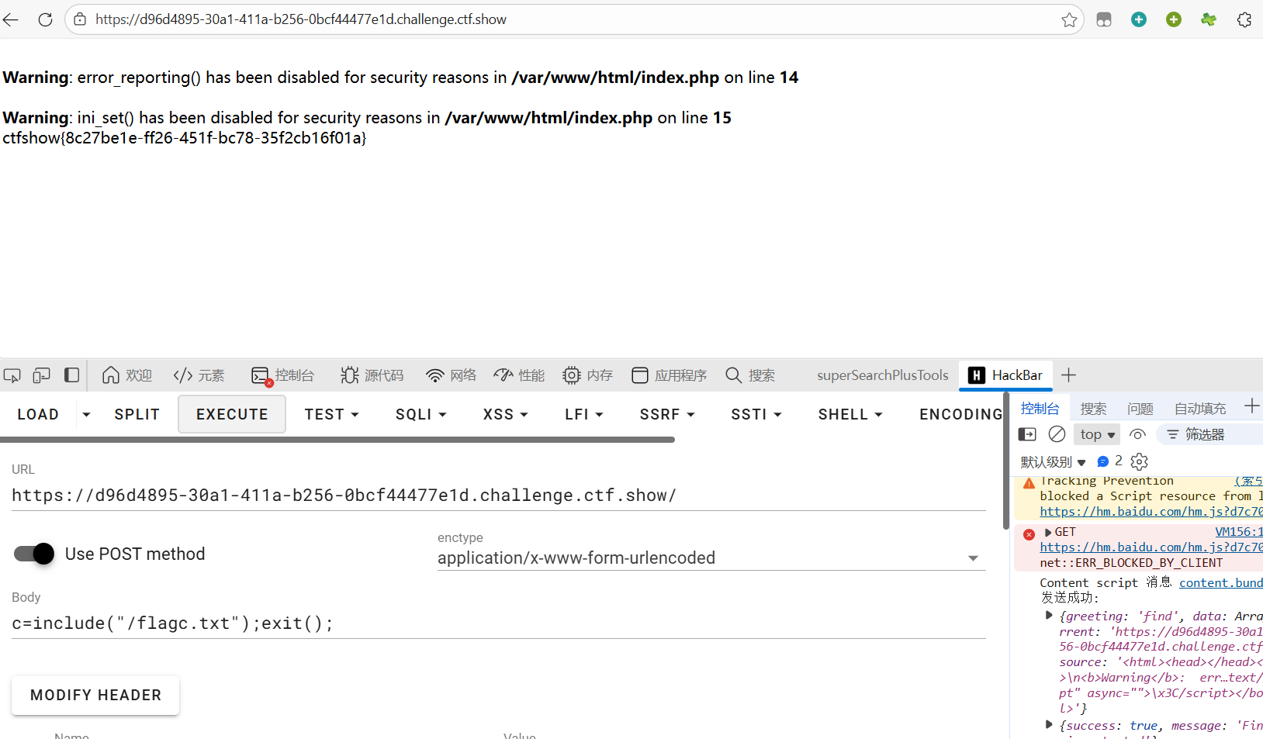Viewport: 1263px width, 739px height.
Task: Open the 网络 network tab
Action: pos(451,375)
